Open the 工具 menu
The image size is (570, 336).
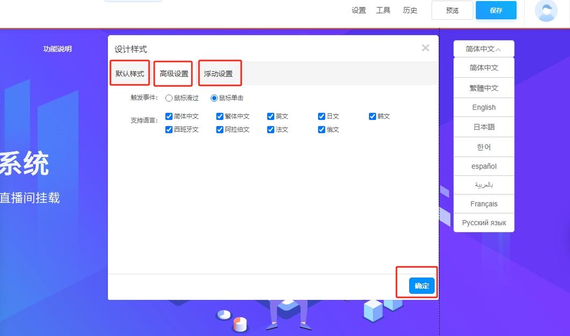coord(383,10)
